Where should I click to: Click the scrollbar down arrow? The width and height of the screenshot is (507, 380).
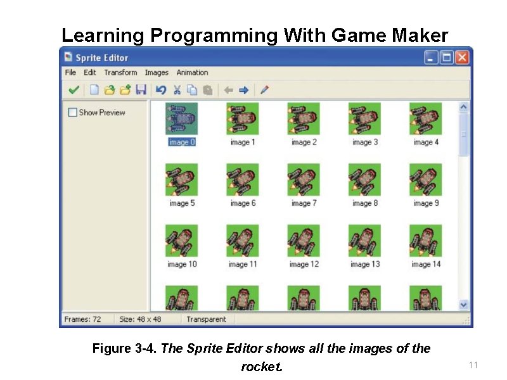pyautogui.click(x=463, y=305)
